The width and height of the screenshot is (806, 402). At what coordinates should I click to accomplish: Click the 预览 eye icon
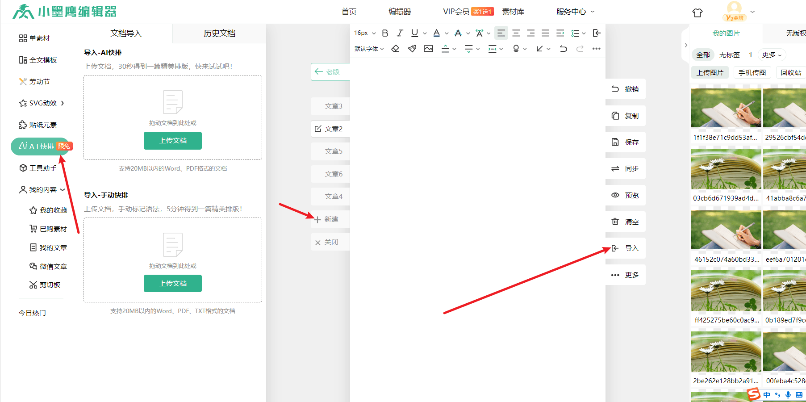[x=615, y=195]
